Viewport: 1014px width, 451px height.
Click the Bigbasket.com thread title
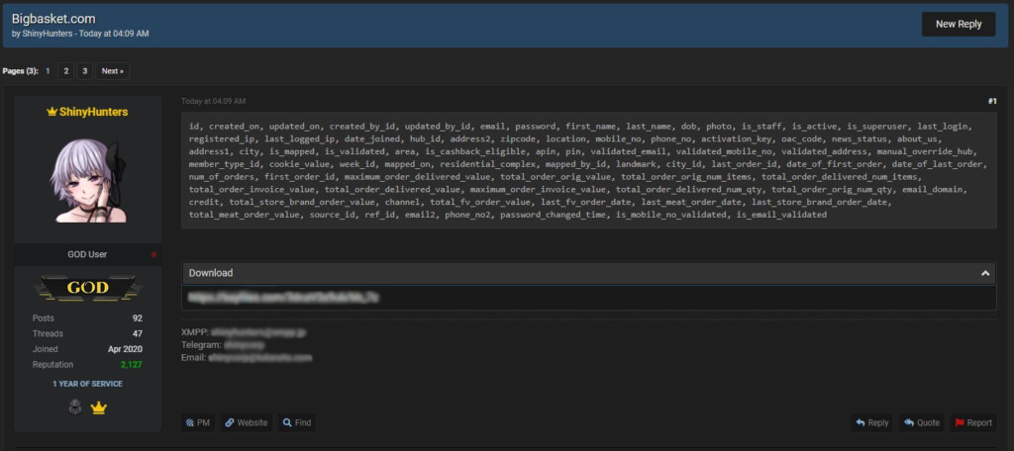[53, 19]
